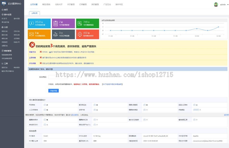The height and width of the screenshot is (148, 229).
Task: Click the yen icon on the blue 315.0元 tile
Action: pos(32,23)
